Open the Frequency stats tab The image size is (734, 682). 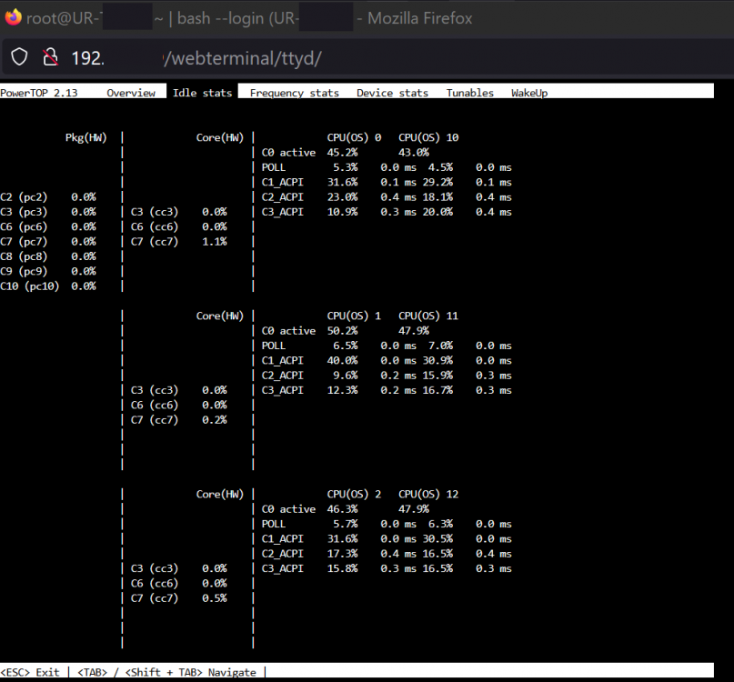pos(294,93)
